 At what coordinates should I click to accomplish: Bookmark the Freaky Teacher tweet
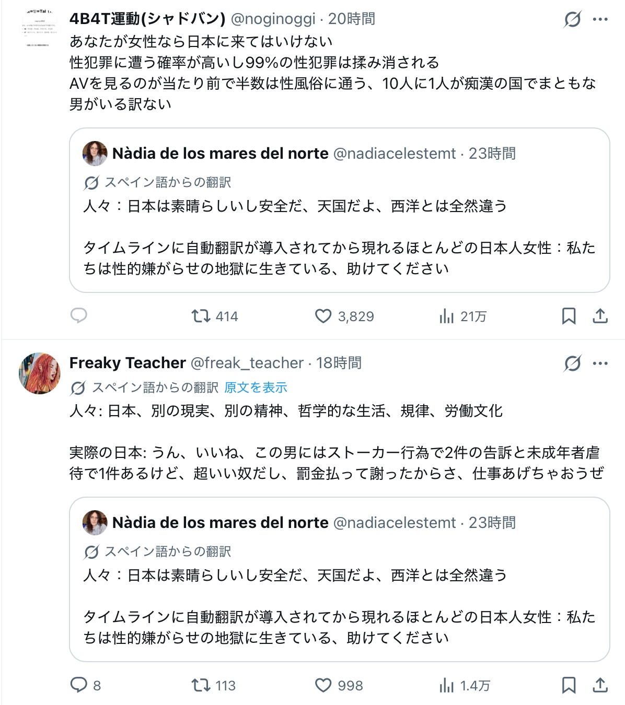pos(569,685)
